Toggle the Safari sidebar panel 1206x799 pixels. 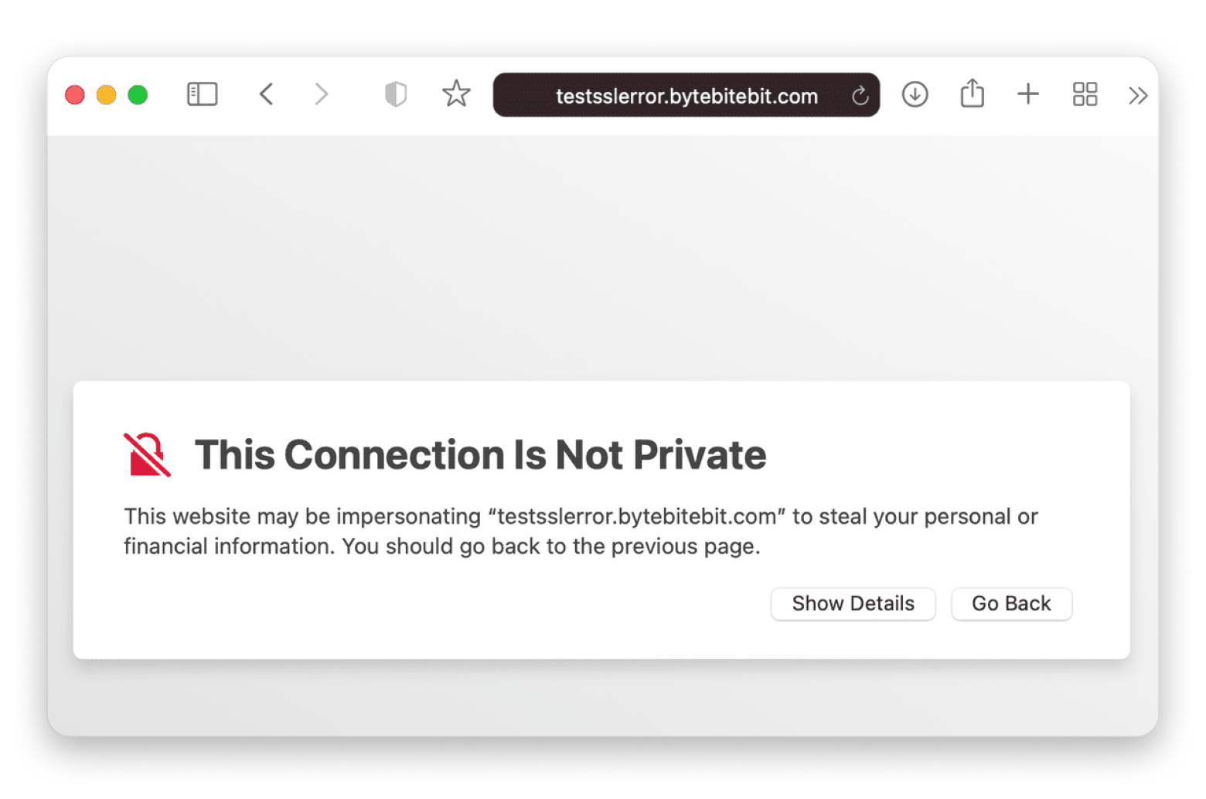click(203, 95)
